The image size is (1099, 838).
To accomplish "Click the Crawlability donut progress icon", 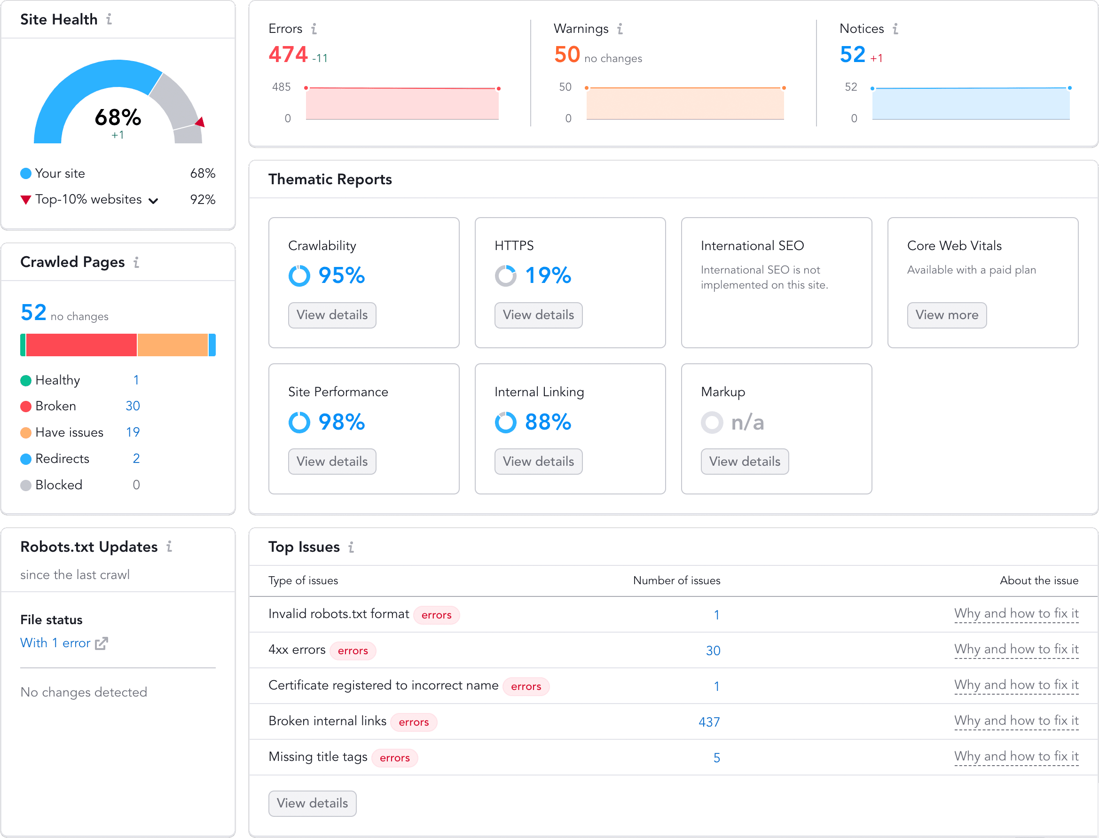I will click(x=299, y=276).
